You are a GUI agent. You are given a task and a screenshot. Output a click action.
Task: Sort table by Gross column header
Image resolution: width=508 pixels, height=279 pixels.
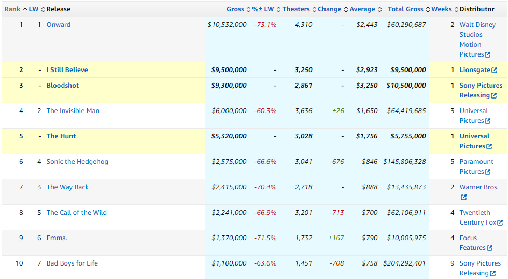tap(235, 9)
